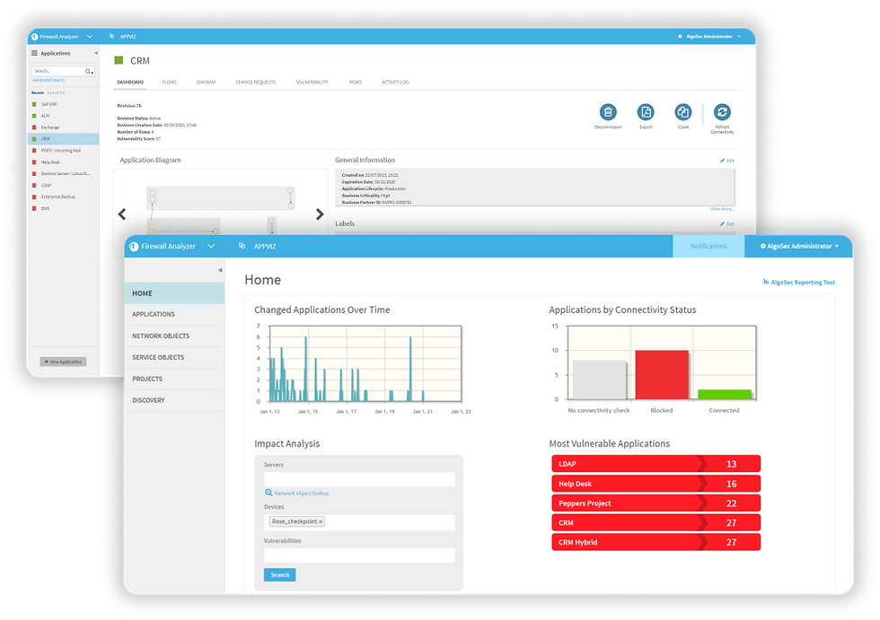
Task: Show the next Application Diagram with right arrow
Action: (320, 214)
